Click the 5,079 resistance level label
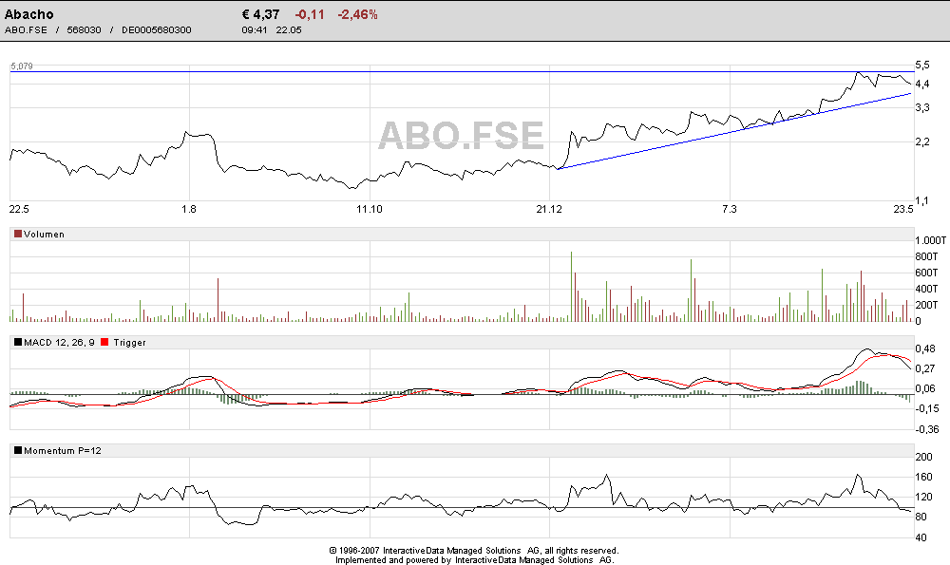Viewport: 950px width, 565px height. click(22, 66)
